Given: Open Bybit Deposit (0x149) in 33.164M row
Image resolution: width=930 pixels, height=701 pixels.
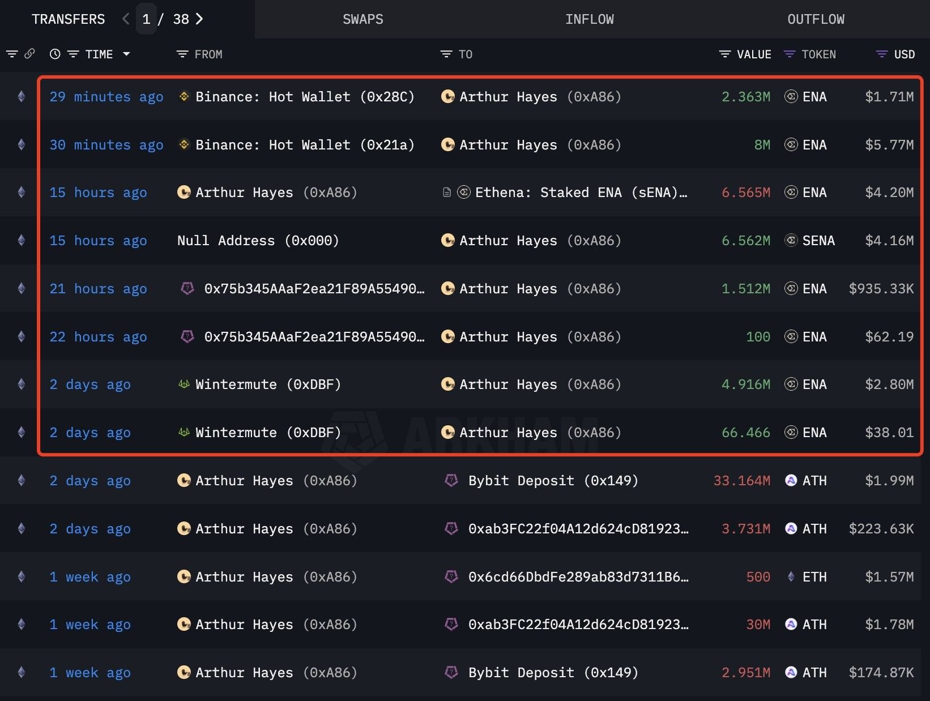Looking at the screenshot, I should pyautogui.click(x=553, y=481).
